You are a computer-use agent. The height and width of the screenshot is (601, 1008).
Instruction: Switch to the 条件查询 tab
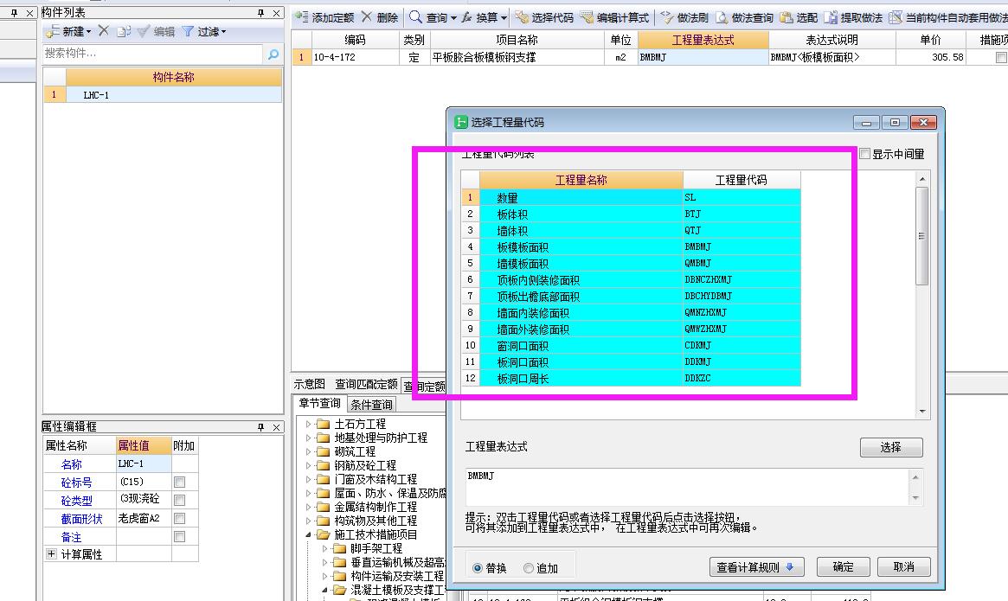371,405
